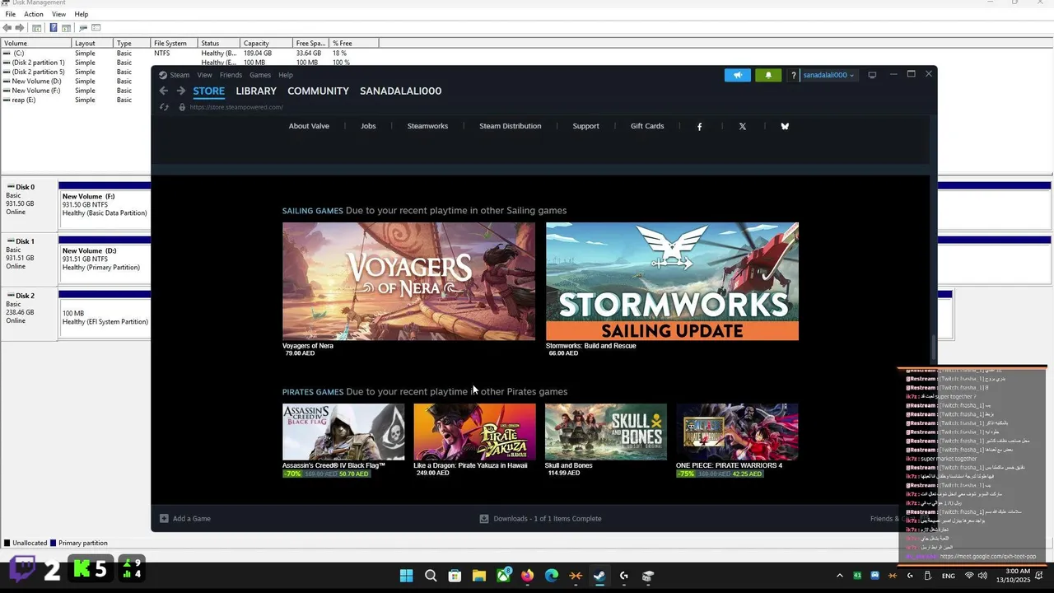
Task: Click the Add a Game plus icon
Action: (164, 519)
